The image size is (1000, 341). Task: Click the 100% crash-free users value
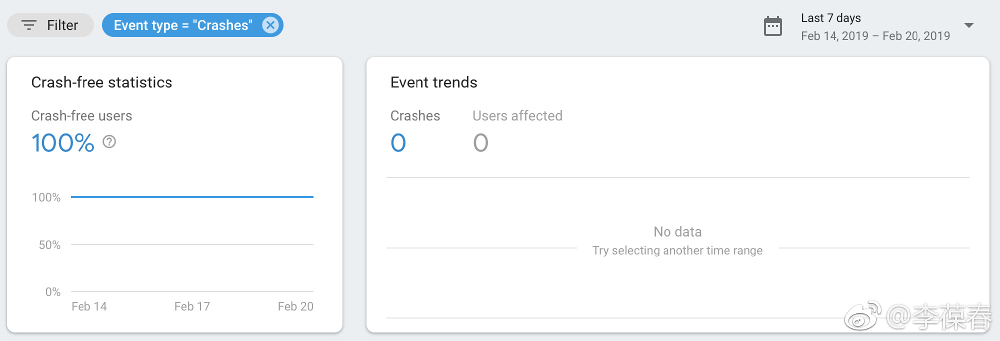tap(62, 143)
